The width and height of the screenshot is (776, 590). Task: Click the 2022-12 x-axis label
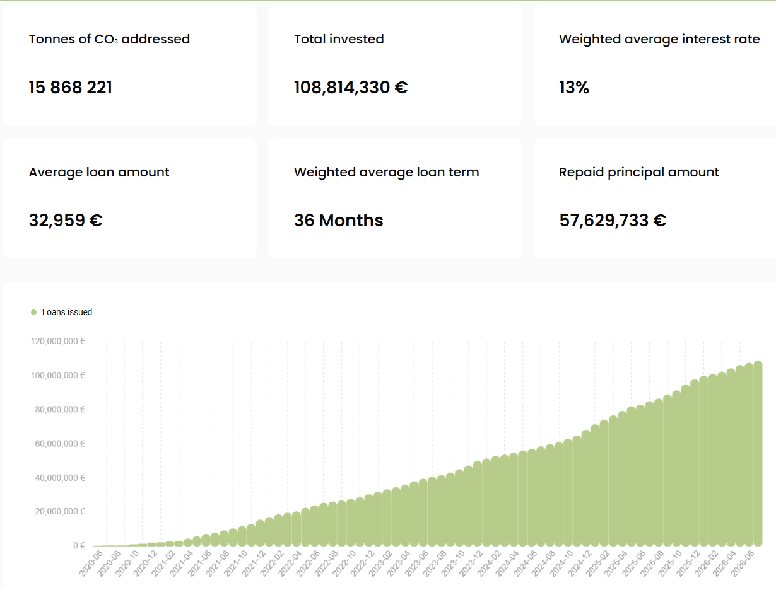click(363, 562)
